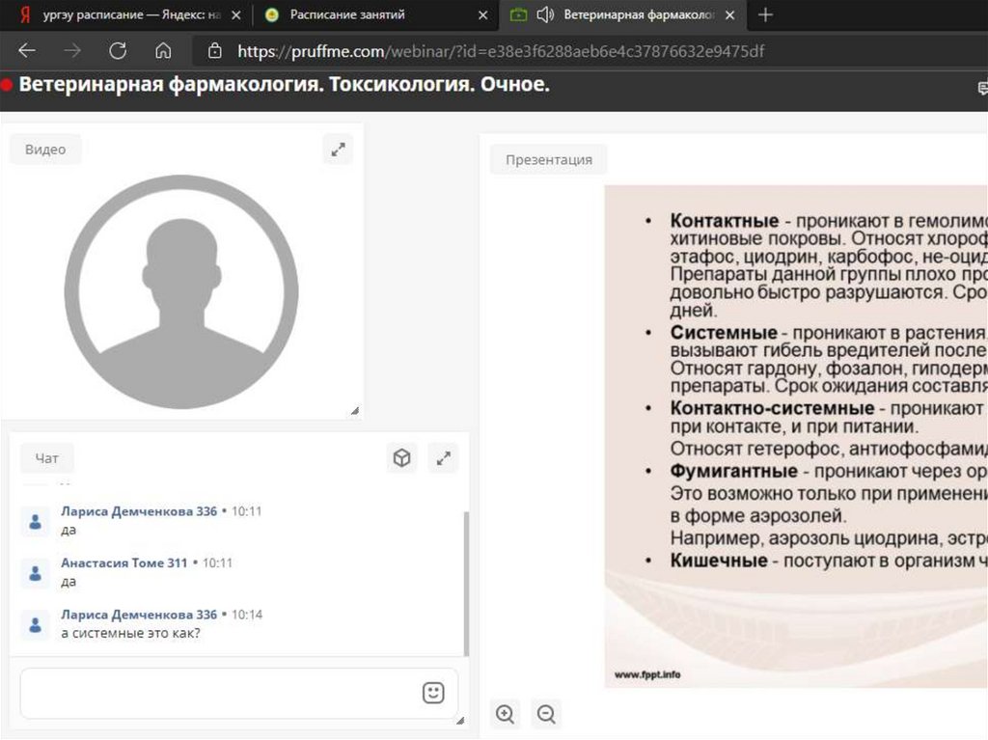Navigate back in browser history
This screenshot has height=740, width=988.
(x=27, y=51)
